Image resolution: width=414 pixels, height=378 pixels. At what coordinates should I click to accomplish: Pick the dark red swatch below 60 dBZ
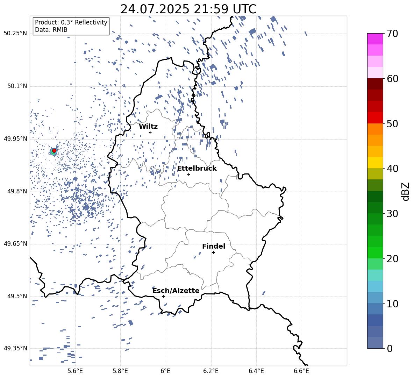(375, 84)
